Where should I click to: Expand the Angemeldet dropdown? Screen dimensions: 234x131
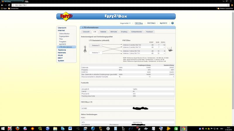(x=125, y=23)
